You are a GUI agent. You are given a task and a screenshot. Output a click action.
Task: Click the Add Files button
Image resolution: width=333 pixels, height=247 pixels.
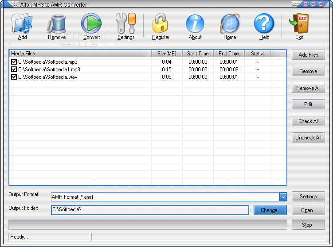coord(308,55)
